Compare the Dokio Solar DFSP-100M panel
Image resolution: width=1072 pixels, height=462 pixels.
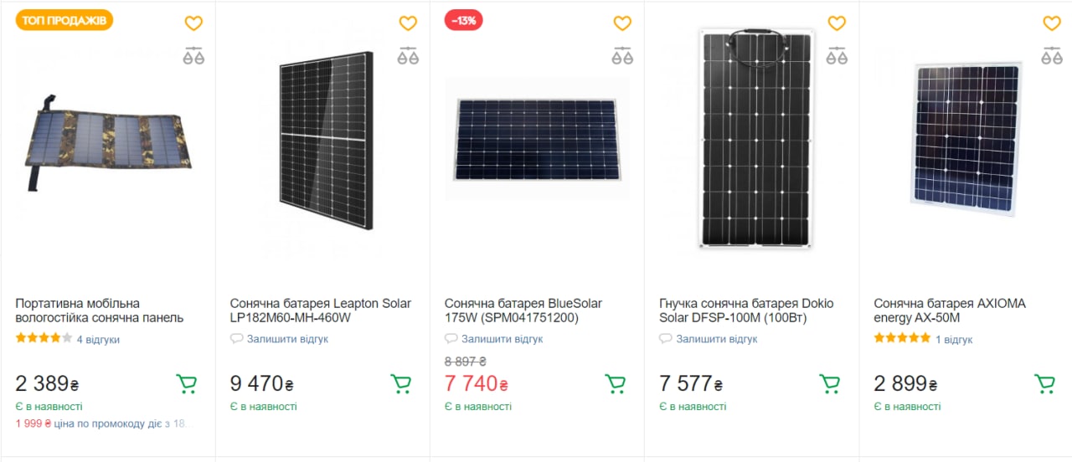[x=837, y=56]
